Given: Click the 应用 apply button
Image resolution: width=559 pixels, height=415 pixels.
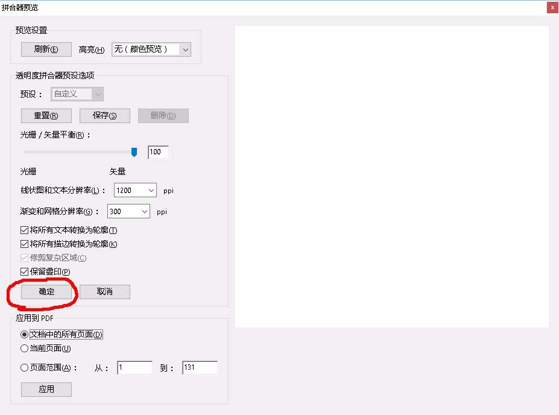Looking at the screenshot, I should (x=46, y=390).
